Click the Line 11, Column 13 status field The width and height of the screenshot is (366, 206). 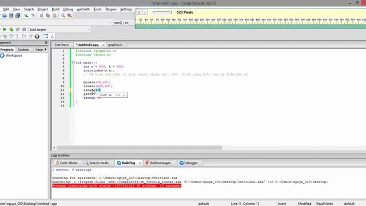pyautogui.click(x=245, y=204)
